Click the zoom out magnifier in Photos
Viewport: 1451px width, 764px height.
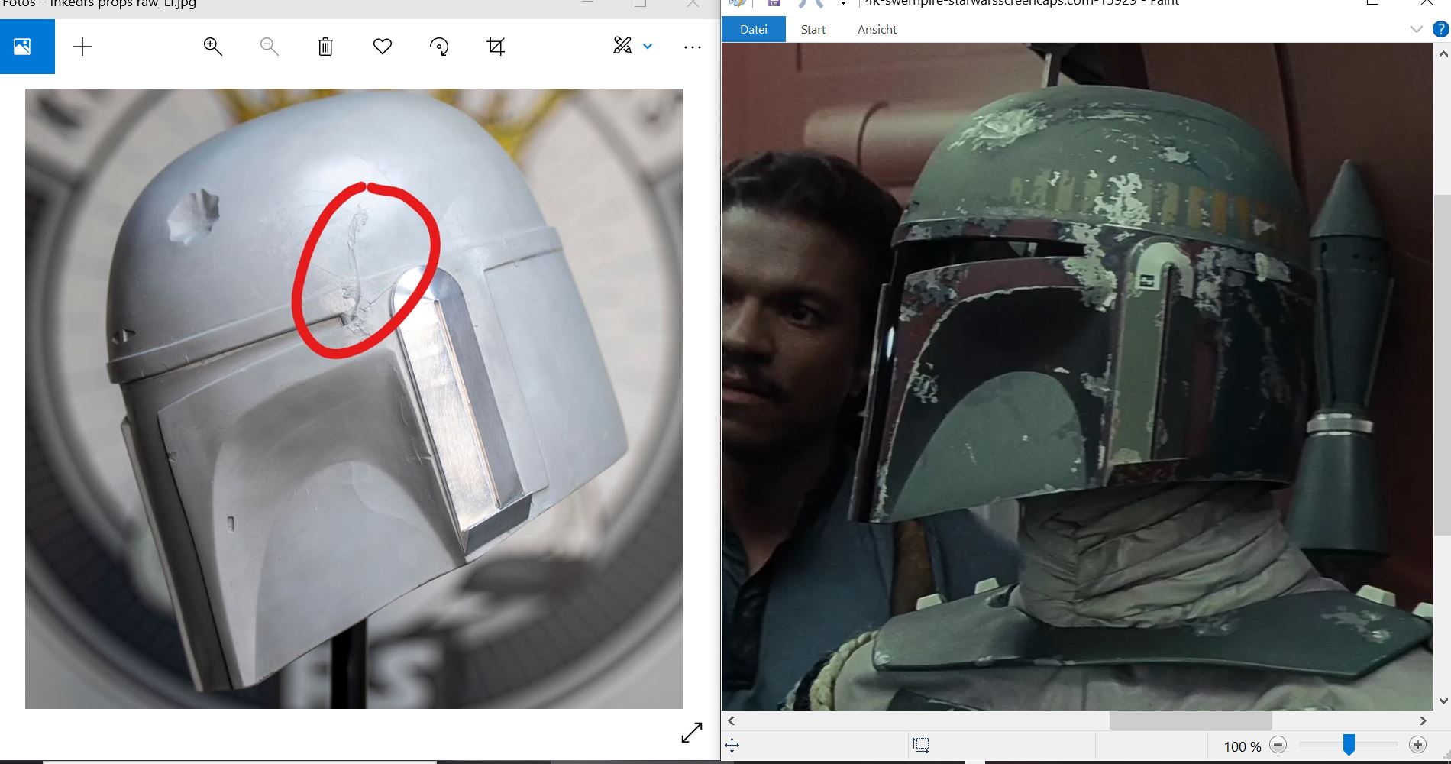(269, 47)
